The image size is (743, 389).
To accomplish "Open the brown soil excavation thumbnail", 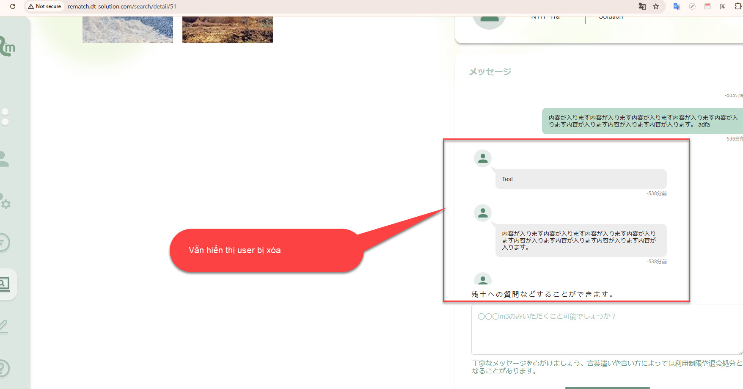I will click(x=227, y=30).
